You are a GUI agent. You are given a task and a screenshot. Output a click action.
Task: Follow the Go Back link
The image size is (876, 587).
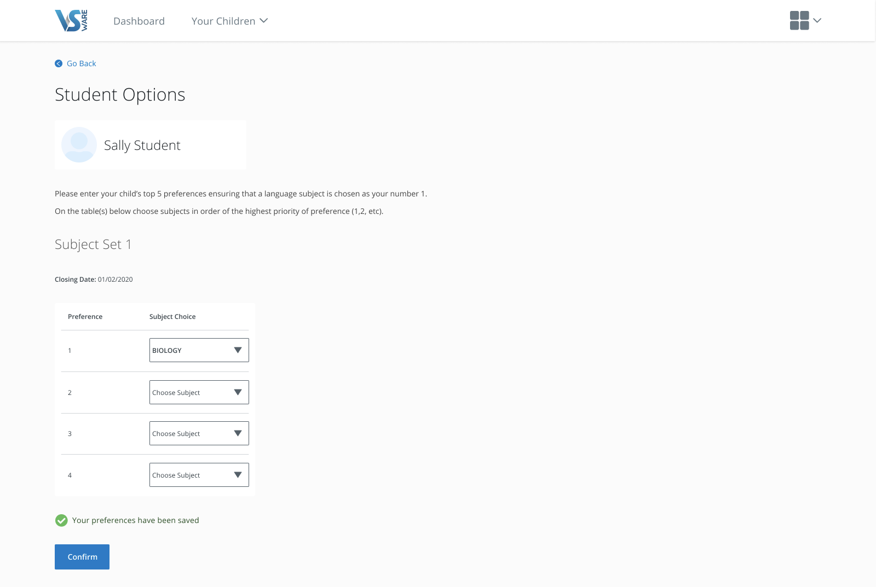81,63
